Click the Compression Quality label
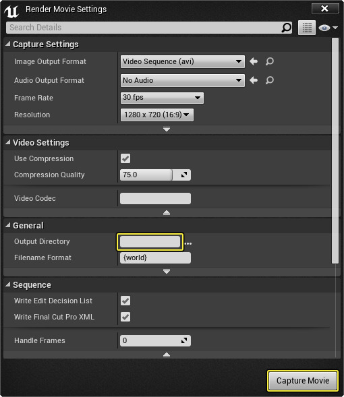344x397 pixels. pyautogui.click(x=49, y=175)
